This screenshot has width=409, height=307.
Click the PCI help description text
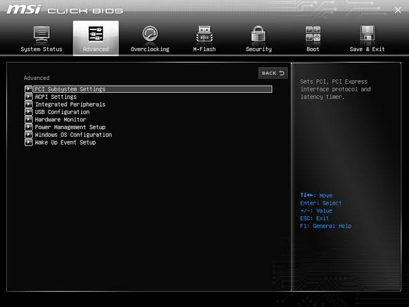[335, 89]
